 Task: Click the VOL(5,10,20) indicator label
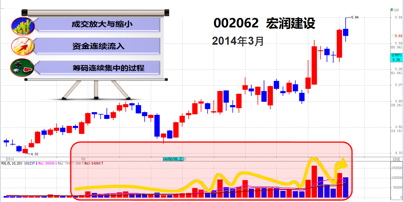coord(12,164)
